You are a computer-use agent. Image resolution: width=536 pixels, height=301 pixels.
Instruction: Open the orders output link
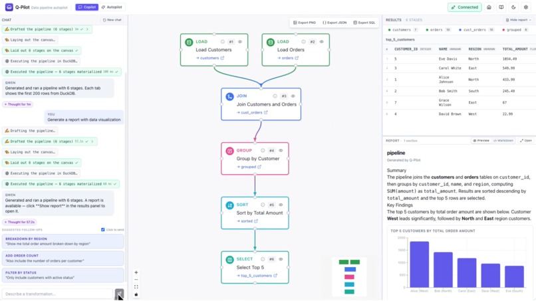pos(288,58)
